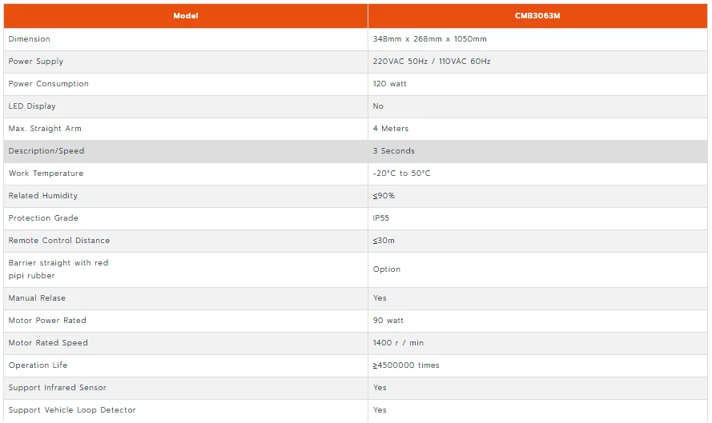Click the LED Display row label

32,106
